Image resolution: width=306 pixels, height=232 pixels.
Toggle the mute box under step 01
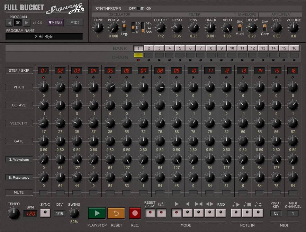point(44,192)
